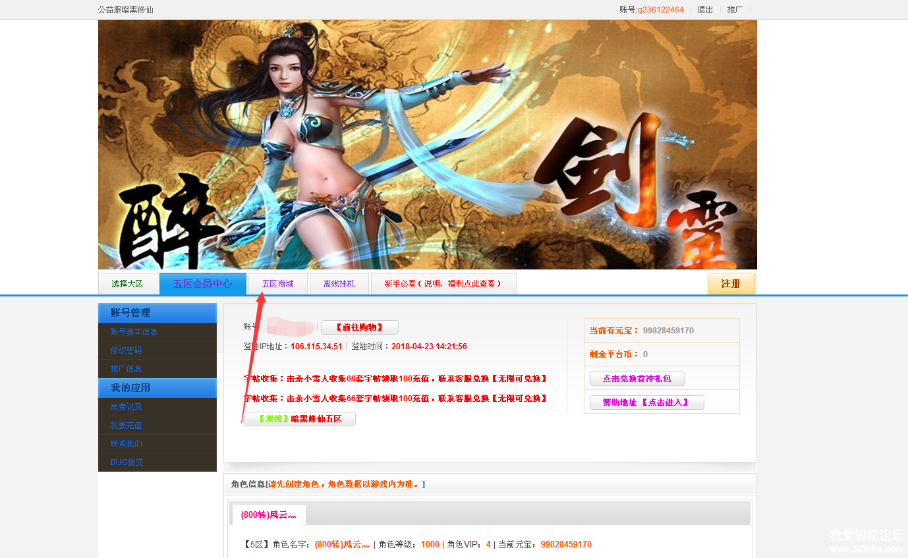Click the 注册 register button

coord(731,284)
